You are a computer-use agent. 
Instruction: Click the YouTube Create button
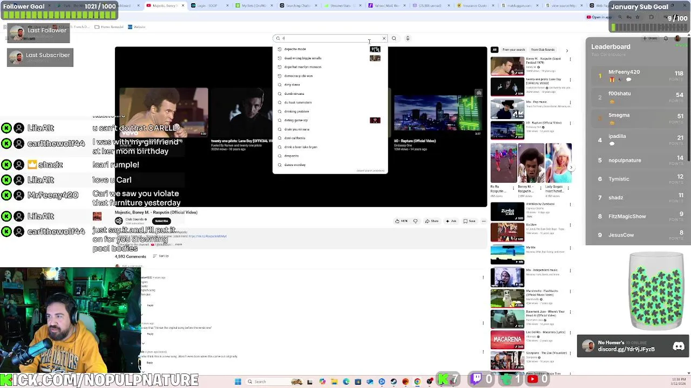click(x=651, y=38)
